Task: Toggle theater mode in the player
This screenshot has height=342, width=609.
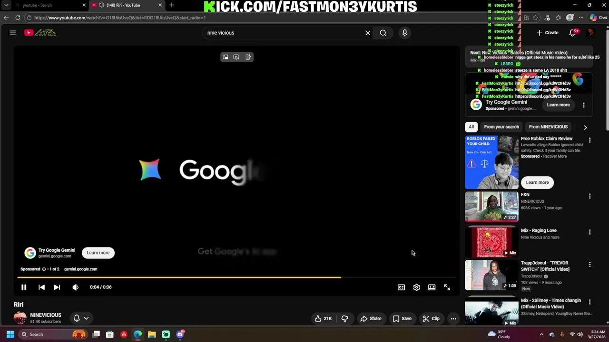Action: pyautogui.click(x=432, y=287)
